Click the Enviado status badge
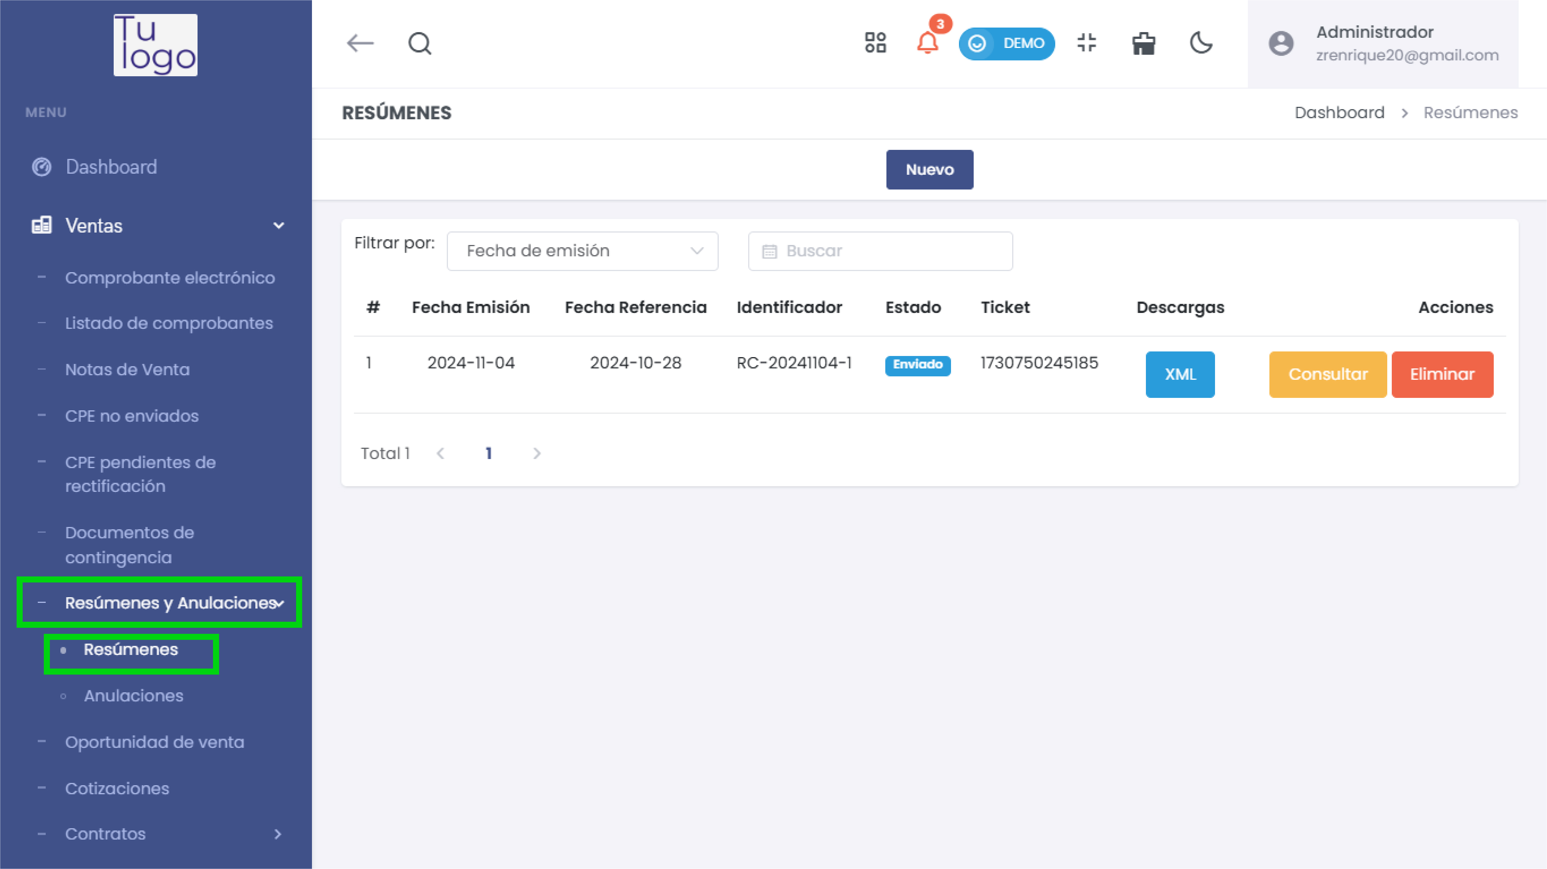 (918, 365)
